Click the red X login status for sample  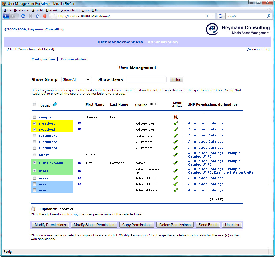[x=176, y=117]
